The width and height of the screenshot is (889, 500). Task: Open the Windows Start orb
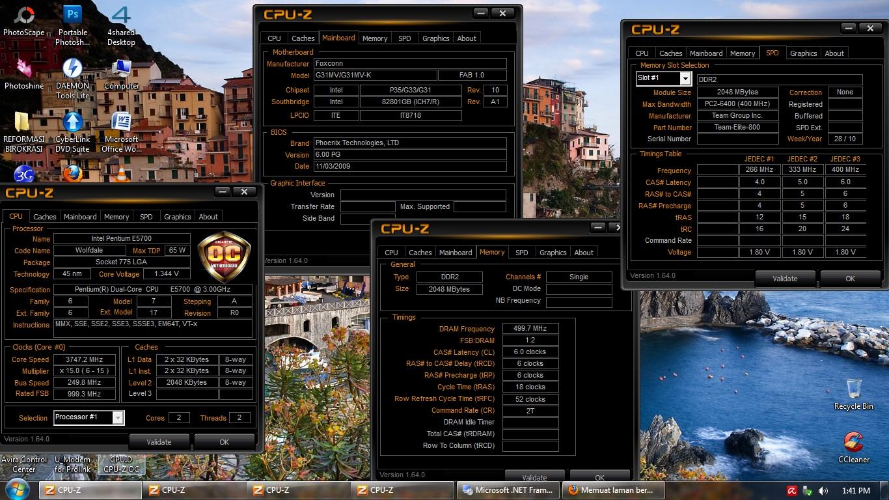tap(16, 489)
